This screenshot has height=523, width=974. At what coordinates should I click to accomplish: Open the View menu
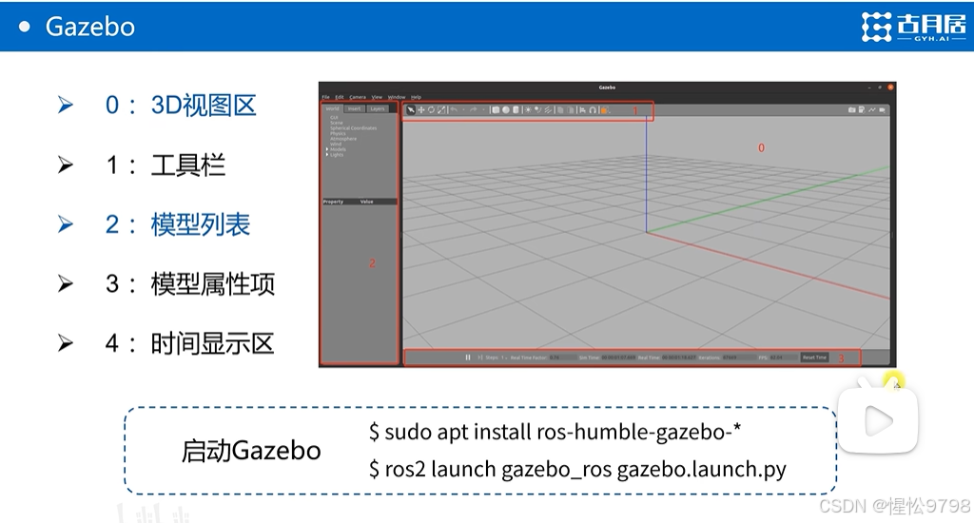point(377,97)
